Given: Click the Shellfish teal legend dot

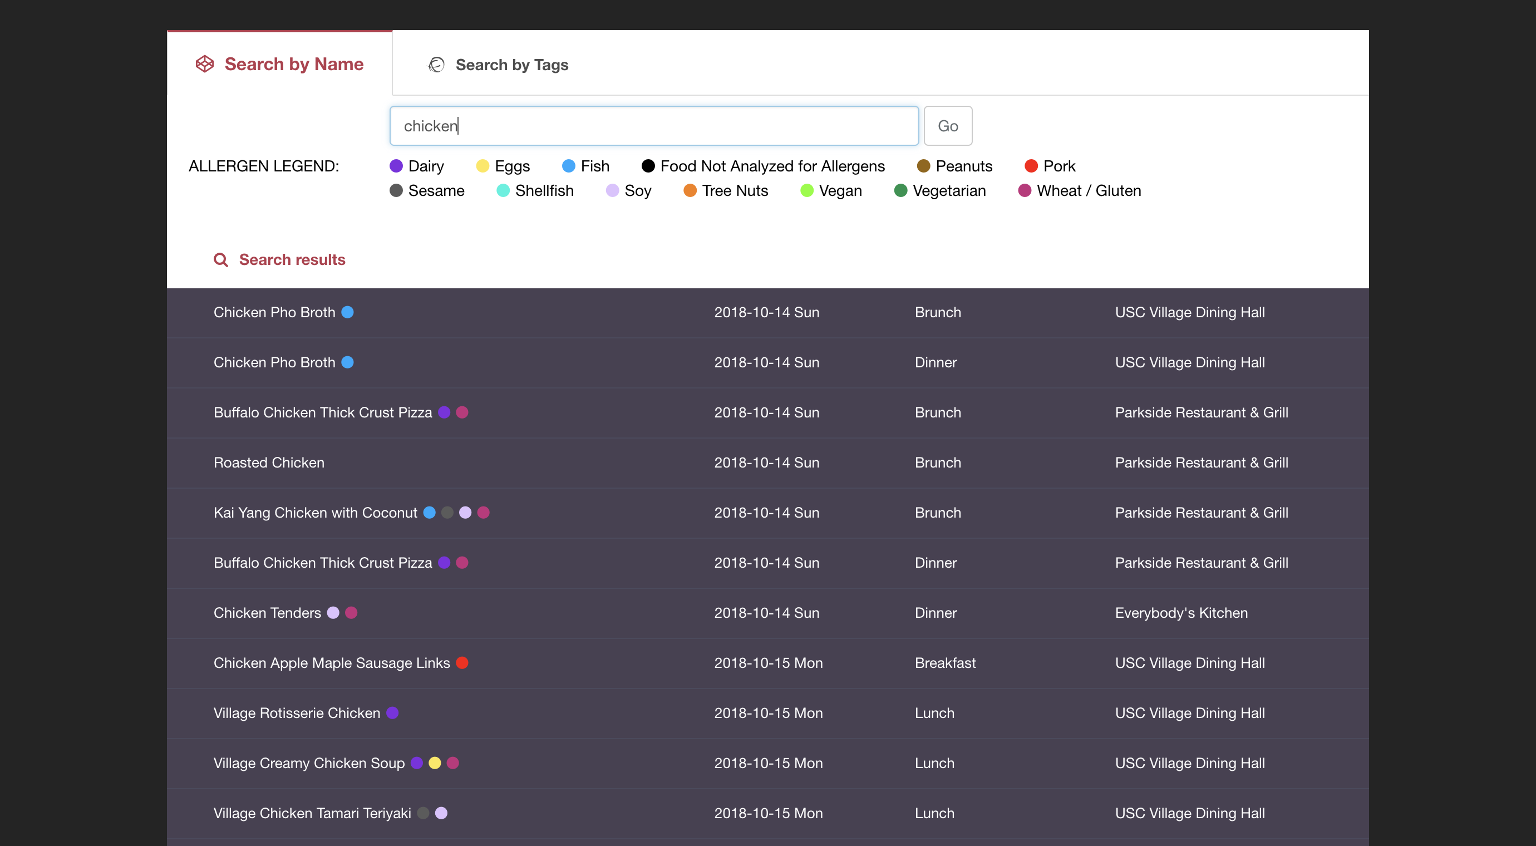Looking at the screenshot, I should (503, 191).
